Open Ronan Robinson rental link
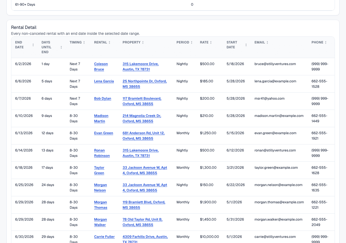Viewport: 346px width, 243px height. [x=102, y=153]
